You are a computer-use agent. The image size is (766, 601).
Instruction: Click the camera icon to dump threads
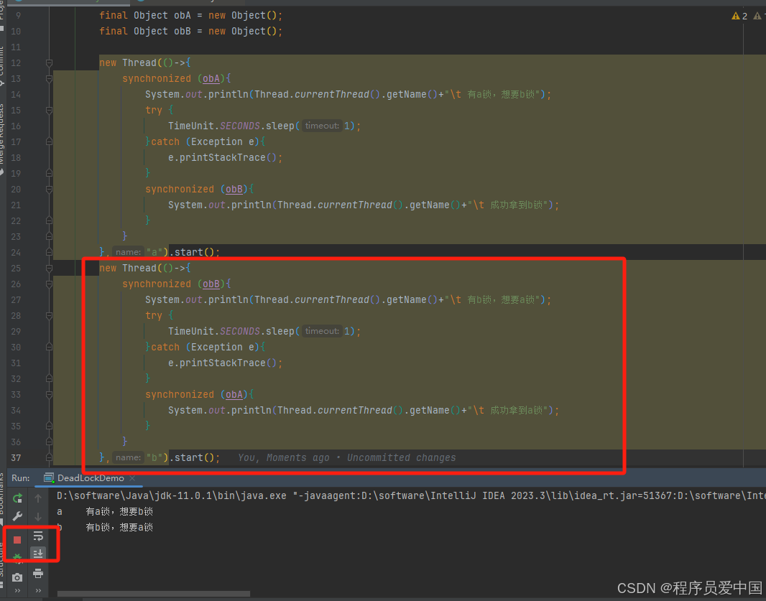[x=17, y=577]
